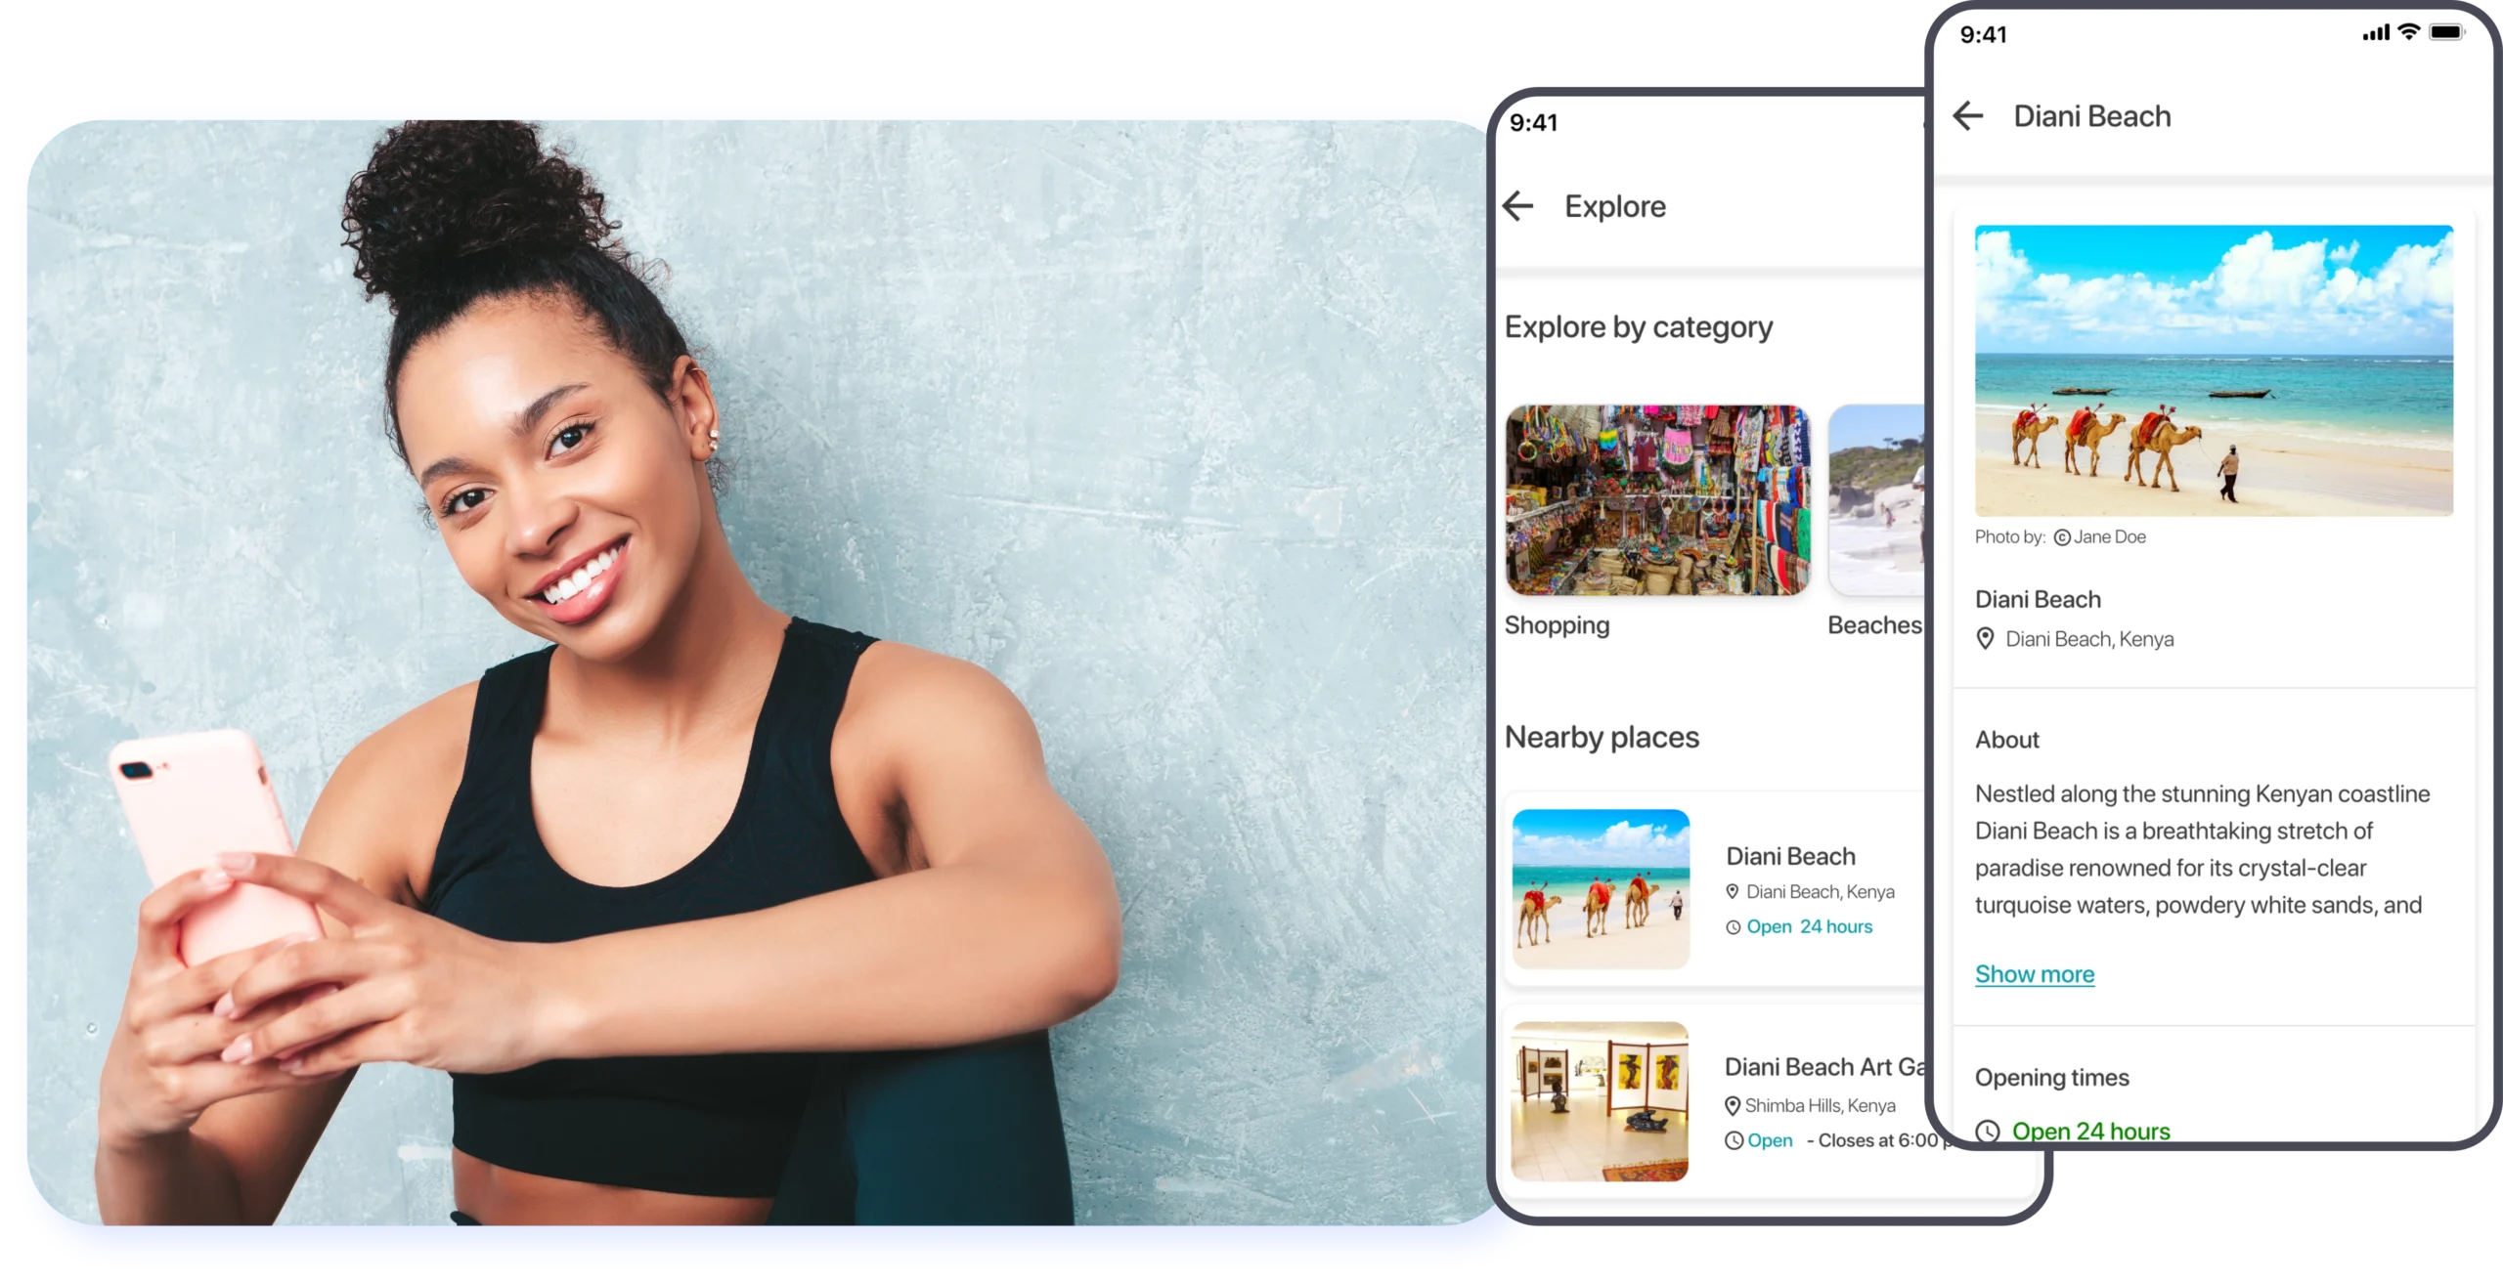Click the Shopping category label
This screenshot has width=2503, height=1283.
tap(1557, 625)
